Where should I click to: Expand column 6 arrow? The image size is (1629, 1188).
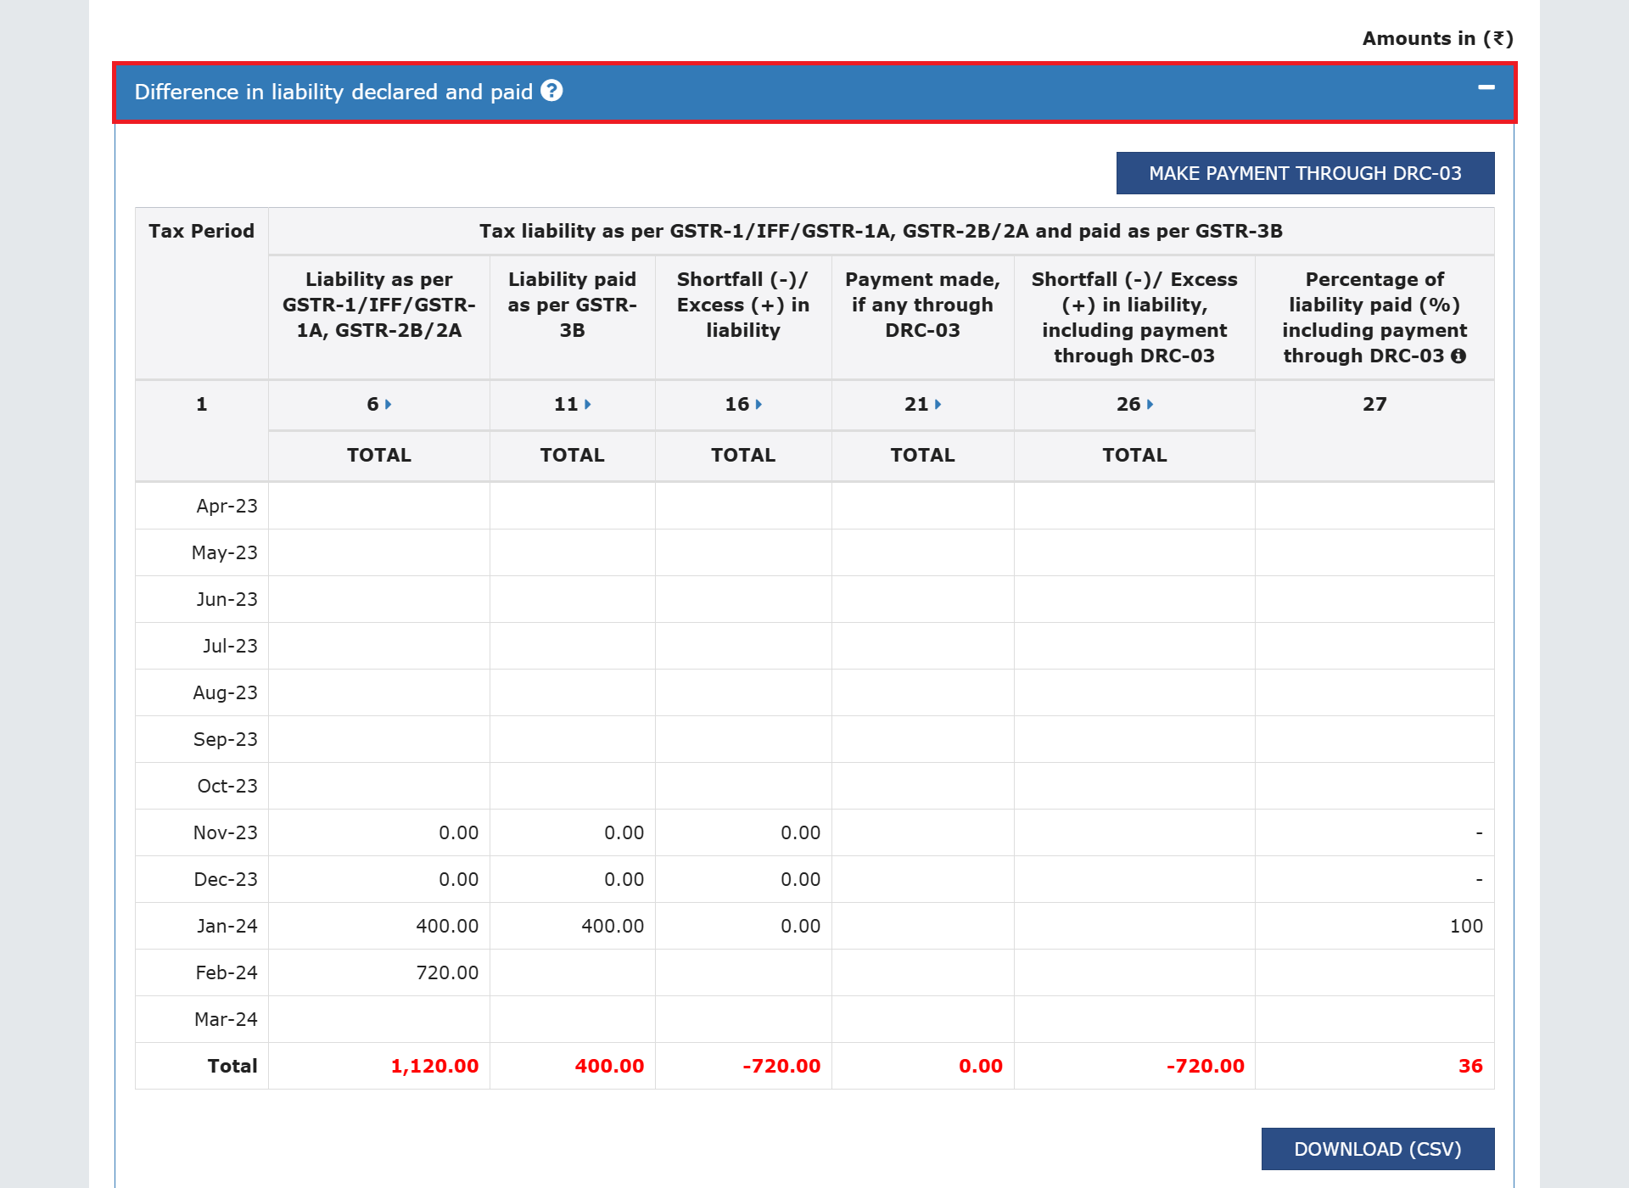(388, 405)
